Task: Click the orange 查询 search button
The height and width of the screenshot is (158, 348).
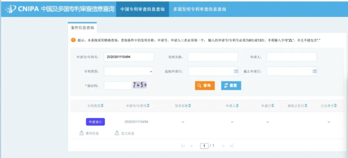Action: point(205,85)
